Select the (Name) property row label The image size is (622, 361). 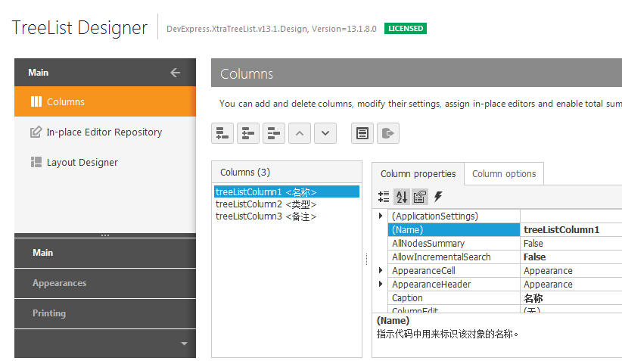pyautogui.click(x=454, y=229)
